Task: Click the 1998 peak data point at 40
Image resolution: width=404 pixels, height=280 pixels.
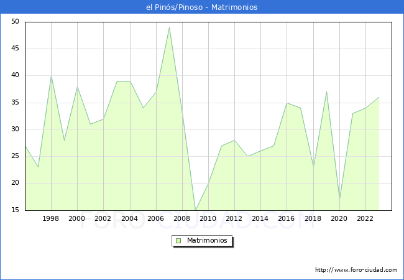Action: [51, 76]
